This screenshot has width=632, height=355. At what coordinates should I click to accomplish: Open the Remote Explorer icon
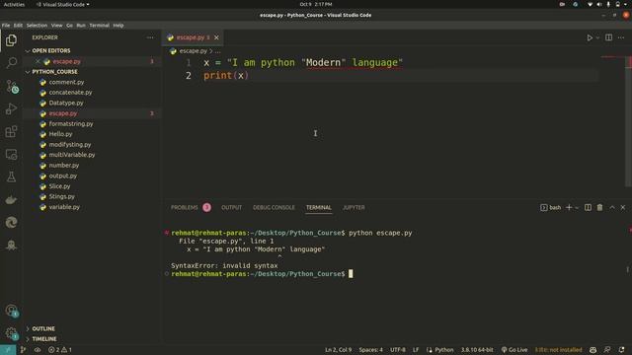[x=11, y=155]
